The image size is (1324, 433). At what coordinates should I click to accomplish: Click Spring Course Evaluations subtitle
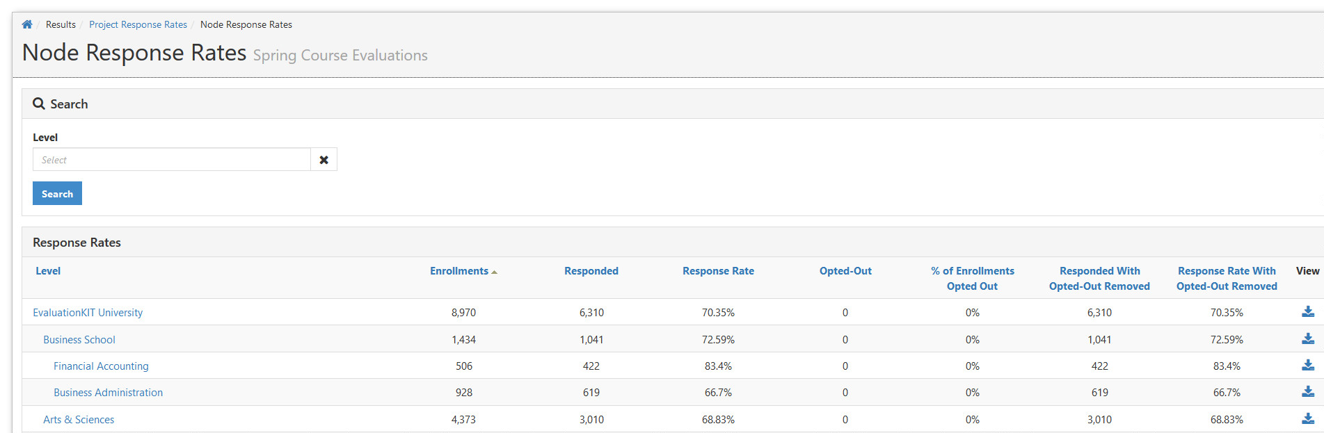(340, 56)
